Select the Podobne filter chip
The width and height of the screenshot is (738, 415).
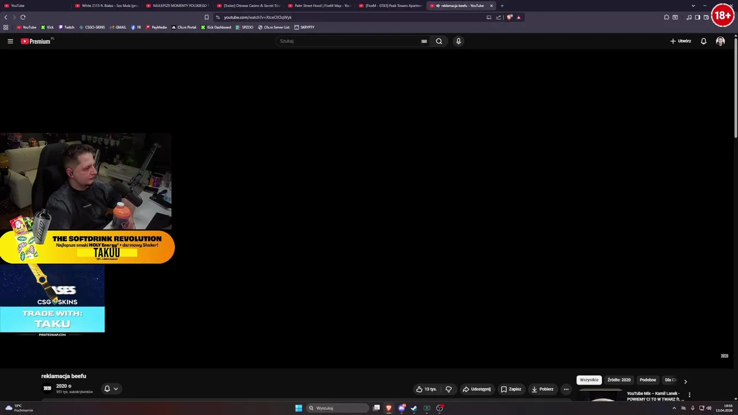tap(647, 380)
